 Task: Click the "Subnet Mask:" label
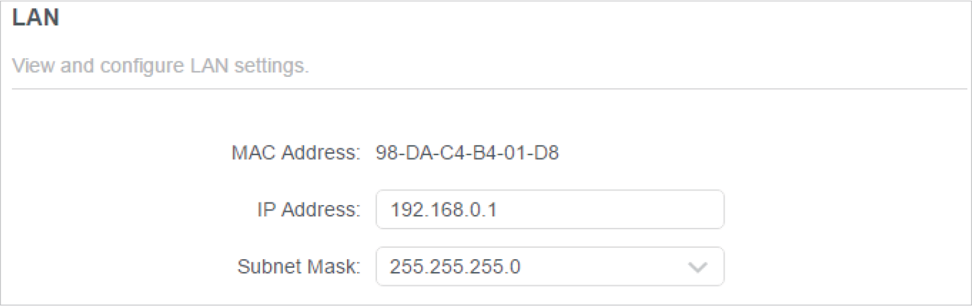point(299,267)
